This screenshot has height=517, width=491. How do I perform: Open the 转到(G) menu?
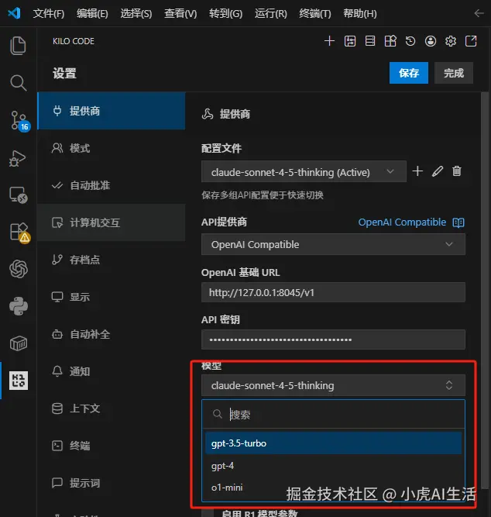pos(225,13)
